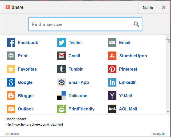Open the LinkedIn share link
171x137 pixels.
coord(128,82)
